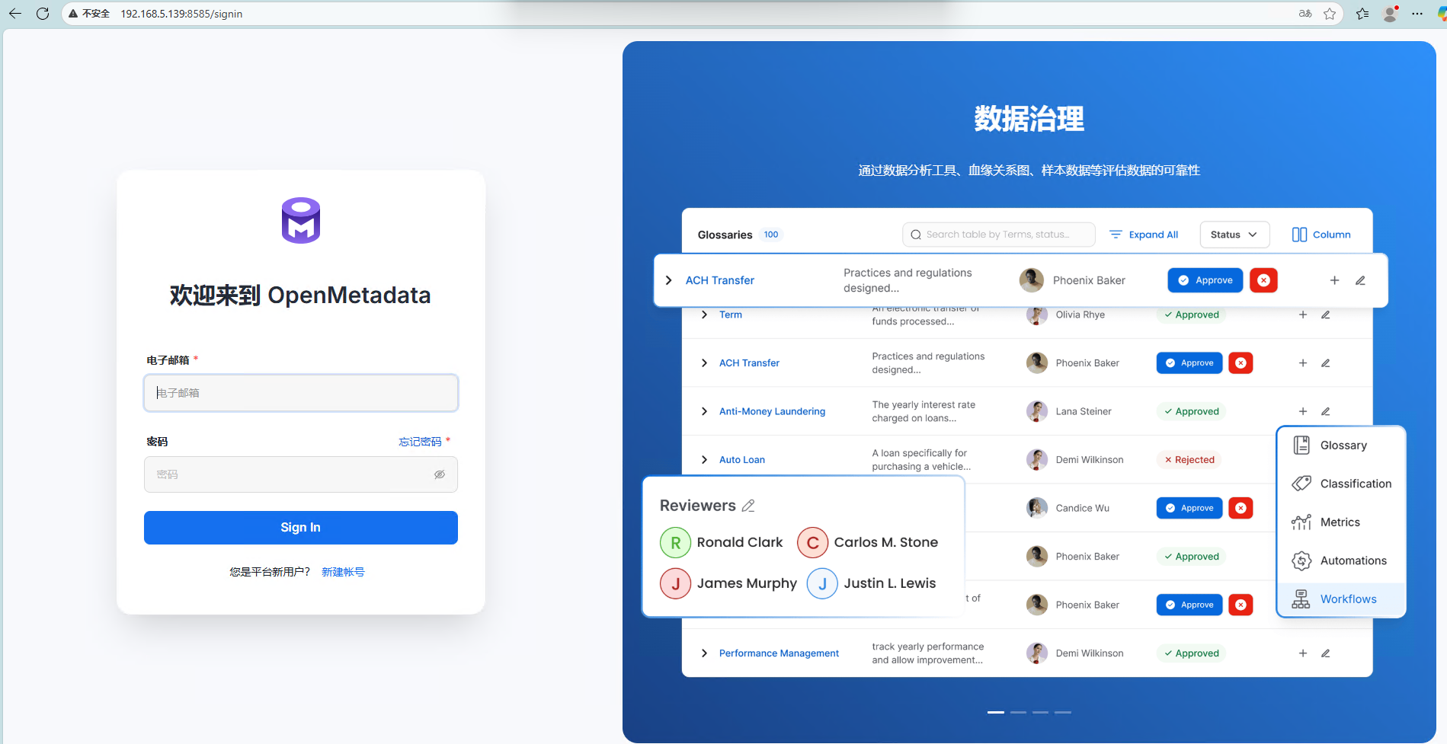Viewport: 1447px width, 744px height.
Task: Expand the Term row chevron
Action: coord(704,315)
